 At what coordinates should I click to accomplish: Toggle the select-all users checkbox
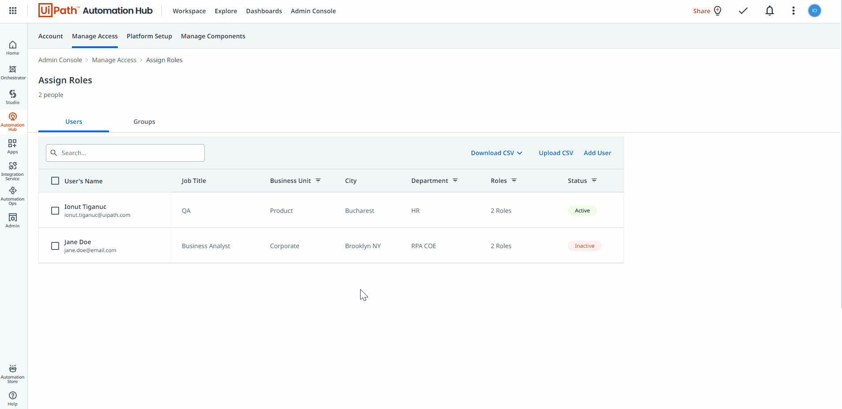(x=55, y=181)
